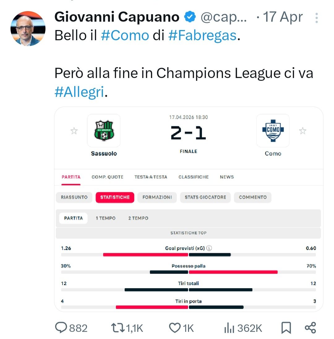The image size is (334, 339).
Task: Select the 1 TEMPO filter
Action: (x=105, y=218)
